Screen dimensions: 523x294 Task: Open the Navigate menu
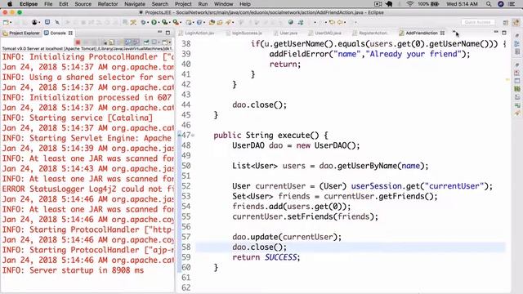point(135,4)
